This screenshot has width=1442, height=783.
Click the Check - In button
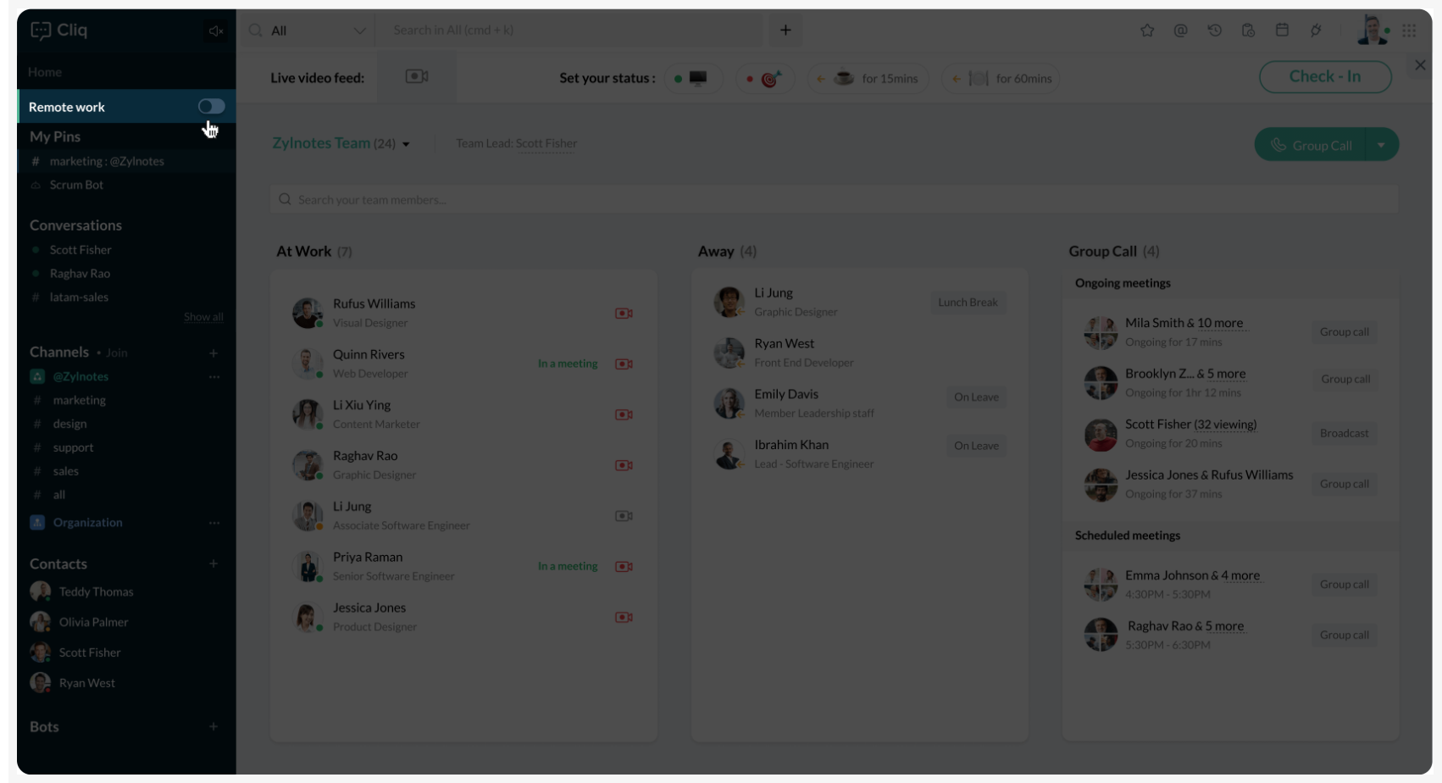(1325, 76)
